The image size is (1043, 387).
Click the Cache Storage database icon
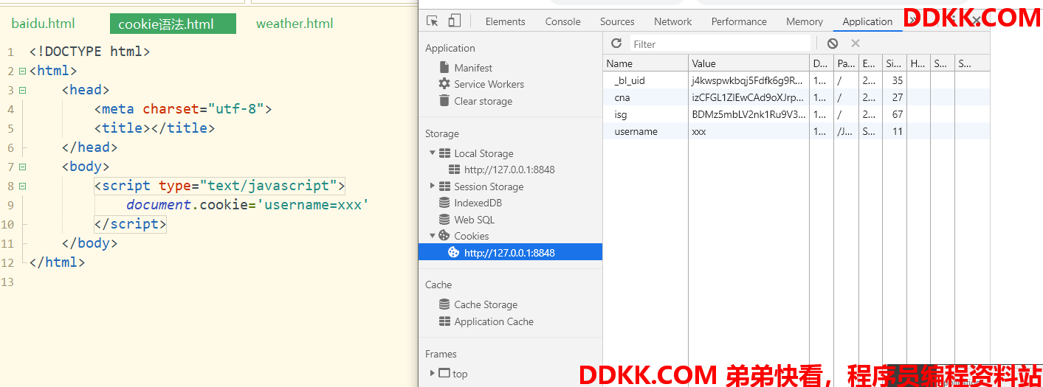tap(444, 304)
